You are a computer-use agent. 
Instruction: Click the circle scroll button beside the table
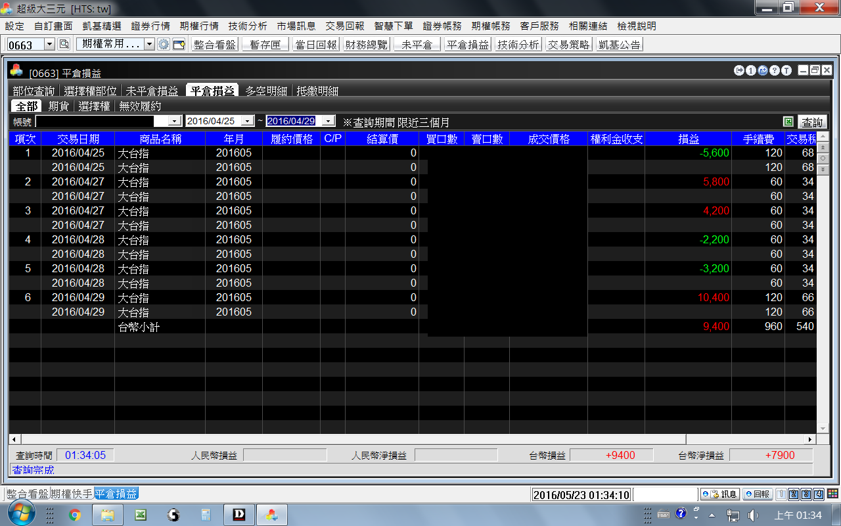822,159
